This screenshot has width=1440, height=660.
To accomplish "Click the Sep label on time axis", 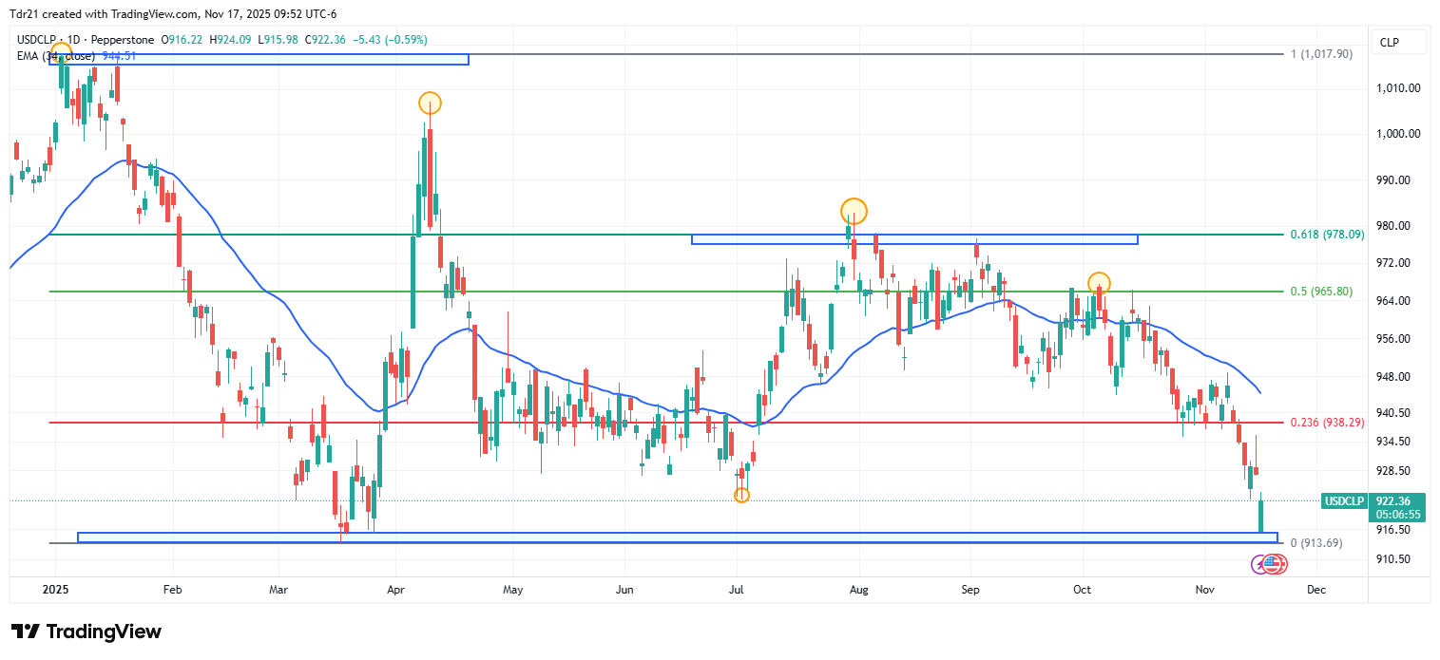I will point(970,590).
